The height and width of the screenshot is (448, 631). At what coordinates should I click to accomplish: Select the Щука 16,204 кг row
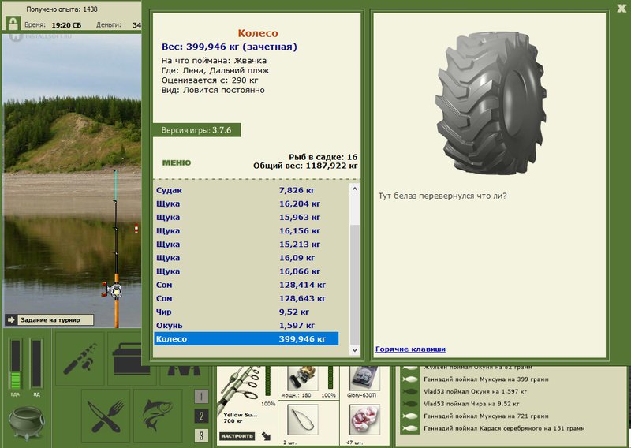tap(246, 203)
